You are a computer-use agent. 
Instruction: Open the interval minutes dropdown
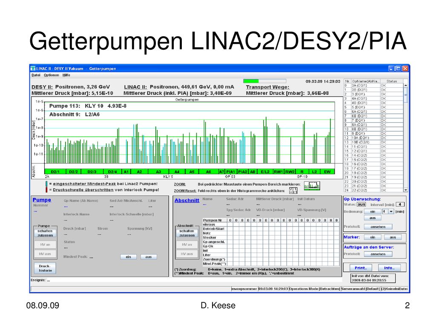(x=391, y=212)
